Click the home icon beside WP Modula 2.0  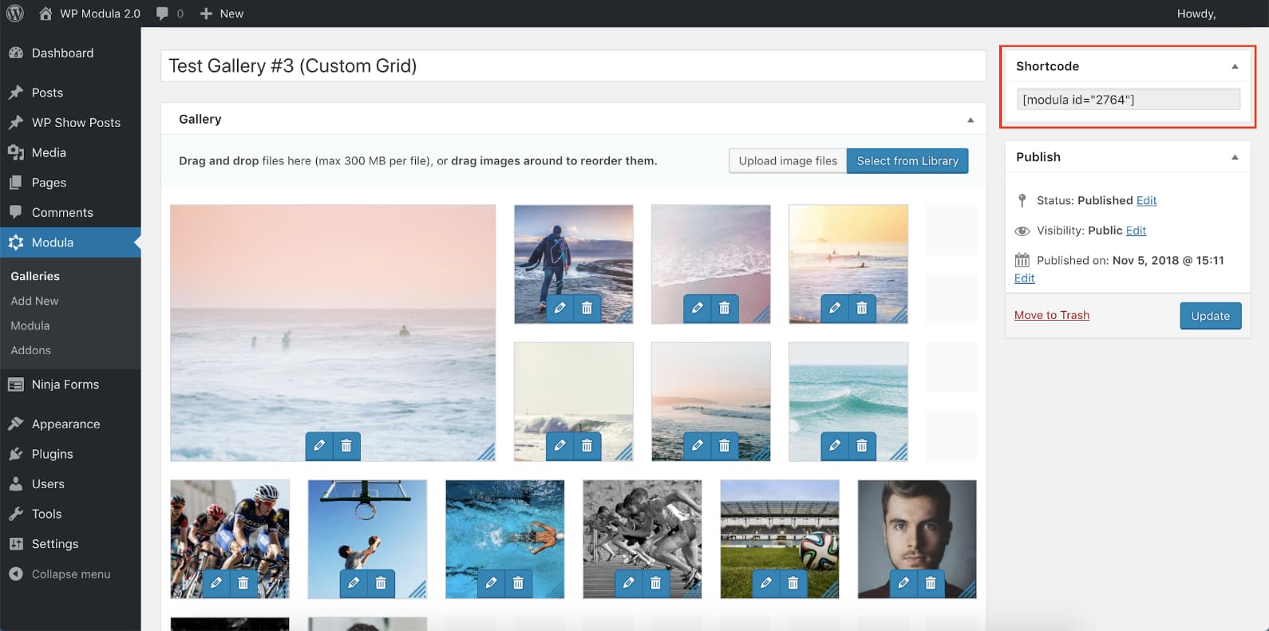[45, 14]
